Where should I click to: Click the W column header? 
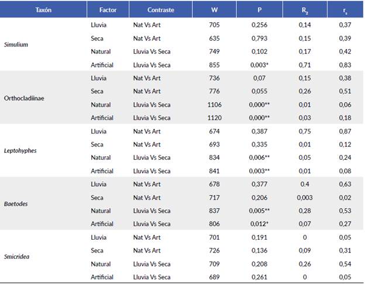click(x=214, y=10)
